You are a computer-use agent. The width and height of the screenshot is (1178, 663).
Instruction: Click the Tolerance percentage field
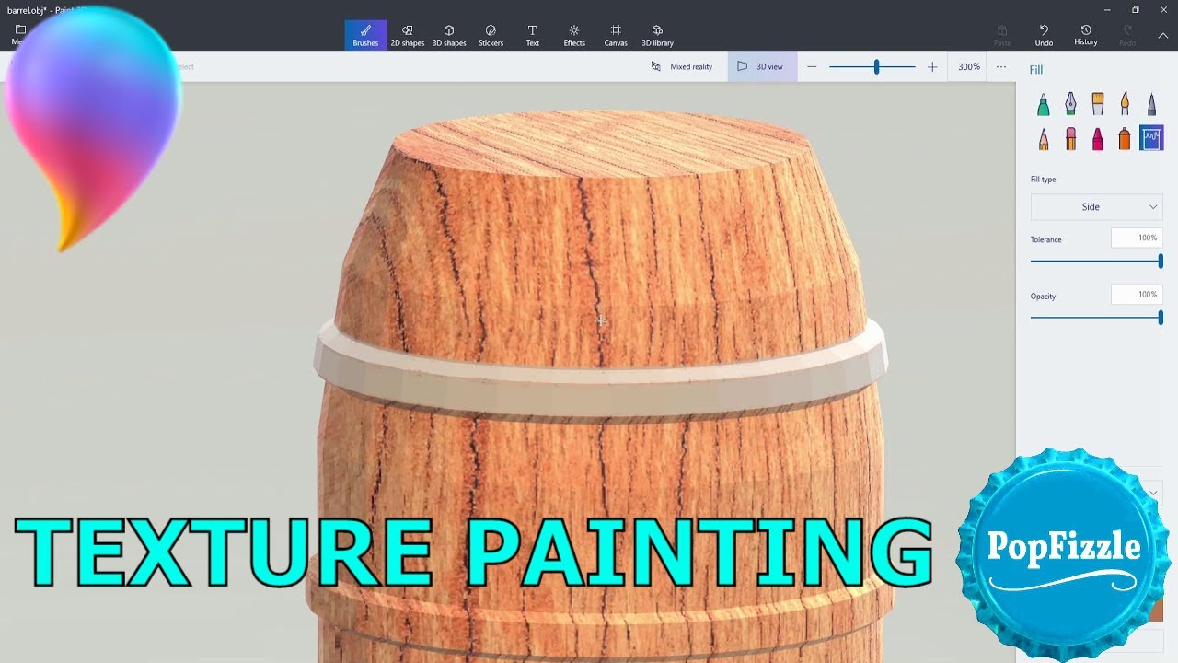click(1137, 238)
